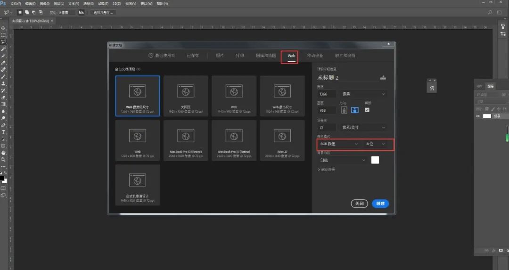Click the save preset icon beside 未标题-2
The width and height of the screenshot is (509, 270).
(383, 78)
